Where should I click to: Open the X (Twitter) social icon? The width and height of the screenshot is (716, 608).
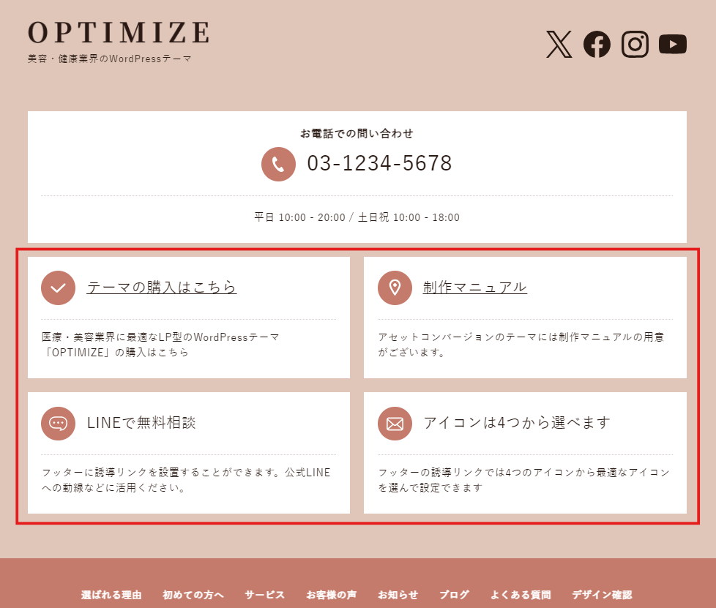(559, 45)
